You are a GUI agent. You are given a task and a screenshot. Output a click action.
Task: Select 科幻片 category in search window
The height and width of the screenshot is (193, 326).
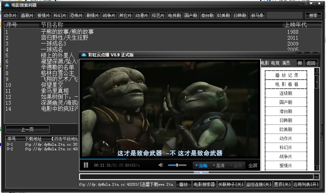pyautogui.click(x=60, y=15)
